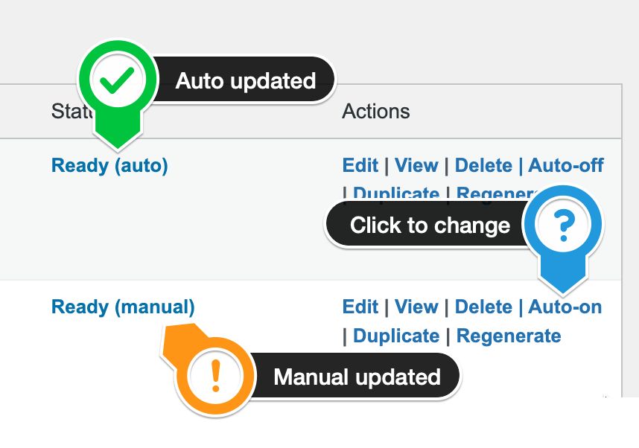Click Duplicate in the auto-updated row
The height and width of the screenshot is (448, 639).
[x=396, y=193]
